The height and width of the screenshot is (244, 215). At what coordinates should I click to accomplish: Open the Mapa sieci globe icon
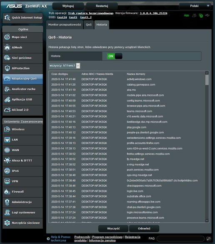point(7,37)
